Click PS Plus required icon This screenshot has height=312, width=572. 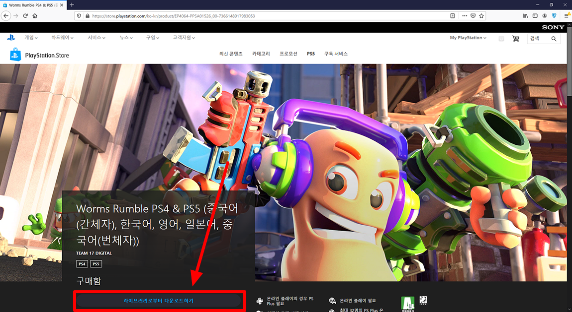point(260,301)
